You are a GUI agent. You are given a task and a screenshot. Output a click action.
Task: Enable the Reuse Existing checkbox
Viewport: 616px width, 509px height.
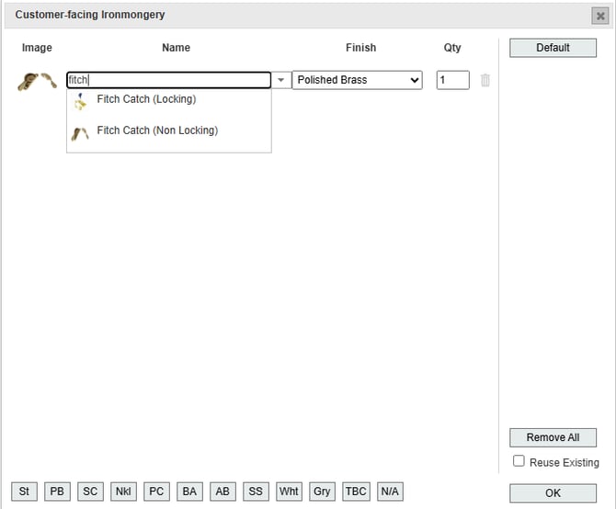point(519,461)
